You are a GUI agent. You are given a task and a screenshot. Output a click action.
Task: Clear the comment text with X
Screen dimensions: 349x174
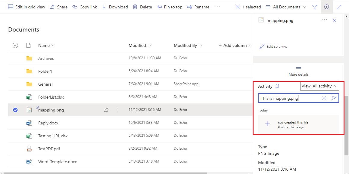[x=324, y=98]
